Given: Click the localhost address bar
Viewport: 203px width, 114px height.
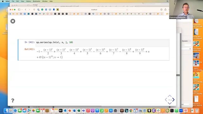Looking at the screenshot, I should [94, 10].
